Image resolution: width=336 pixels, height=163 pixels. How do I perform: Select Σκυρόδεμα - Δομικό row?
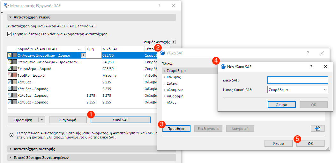tap(83, 69)
